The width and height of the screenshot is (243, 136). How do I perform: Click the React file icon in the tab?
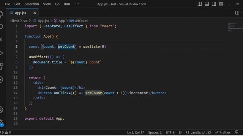click(11, 13)
